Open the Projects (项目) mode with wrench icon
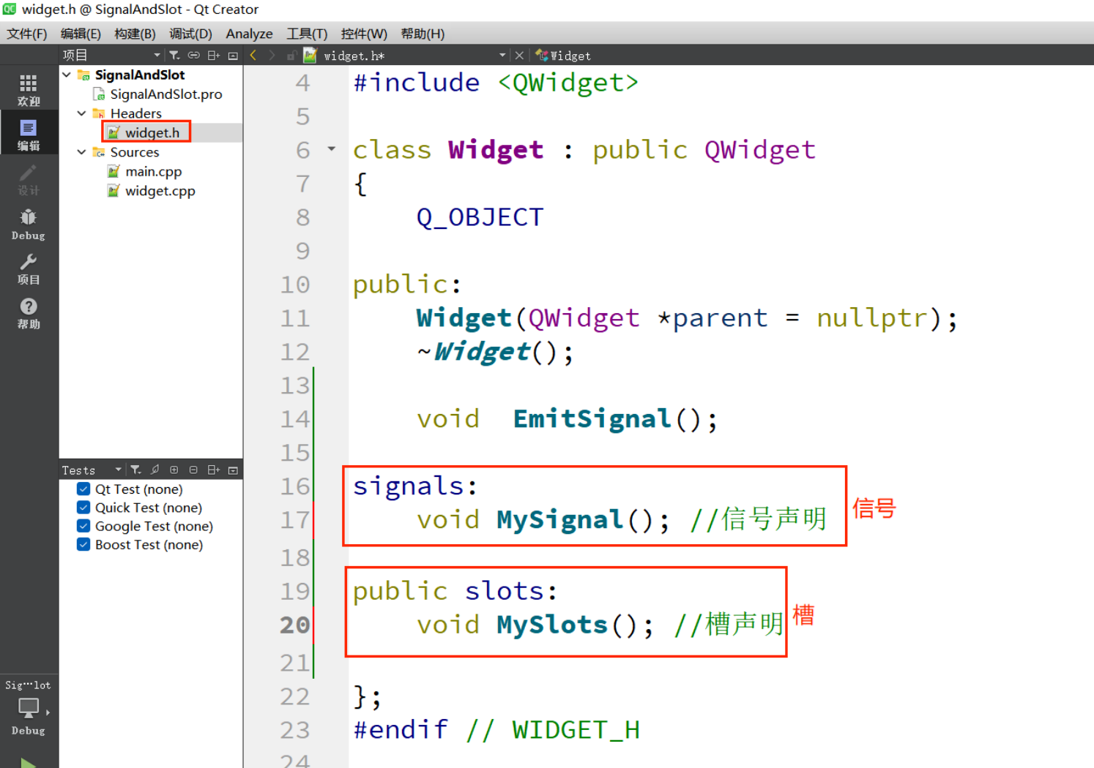This screenshot has height=768, width=1094. pyautogui.click(x=29, y=268)
